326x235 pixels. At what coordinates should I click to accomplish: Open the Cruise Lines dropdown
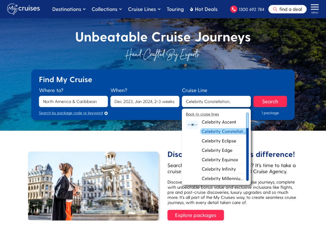[144, 9]
